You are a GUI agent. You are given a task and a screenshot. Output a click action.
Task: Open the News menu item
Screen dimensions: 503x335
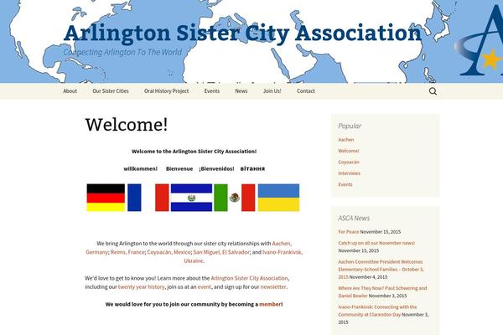tap(241, 91)
